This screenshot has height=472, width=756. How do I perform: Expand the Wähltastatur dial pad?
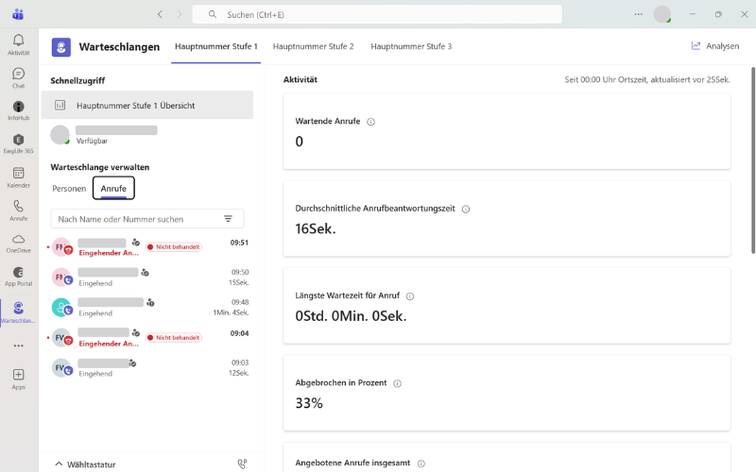[85, 464]
